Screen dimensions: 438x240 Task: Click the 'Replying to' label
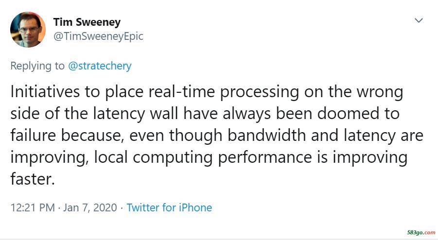coord(37,66)
